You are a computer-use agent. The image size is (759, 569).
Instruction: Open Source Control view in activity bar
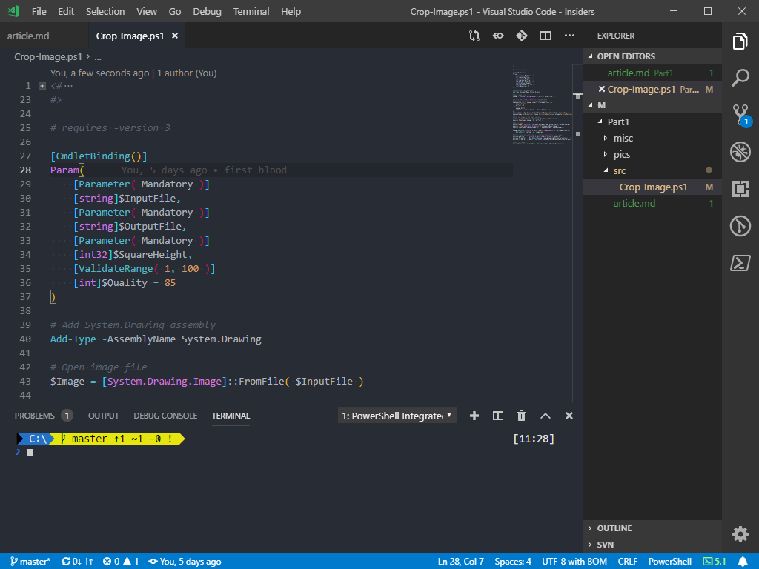tap(740, 115)
